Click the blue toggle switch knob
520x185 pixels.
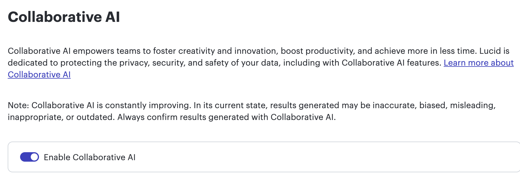34,157
